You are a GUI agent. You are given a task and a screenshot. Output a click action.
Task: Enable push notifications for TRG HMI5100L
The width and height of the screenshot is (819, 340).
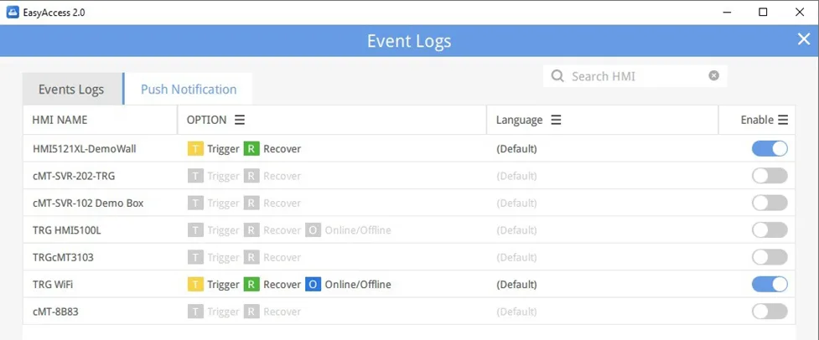tap(770, 230)
